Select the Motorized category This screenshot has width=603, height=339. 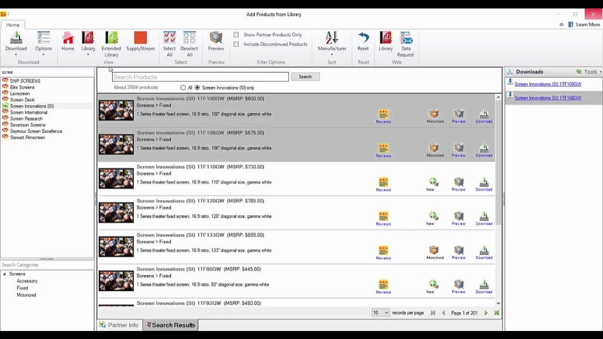[x=26, y=295]
